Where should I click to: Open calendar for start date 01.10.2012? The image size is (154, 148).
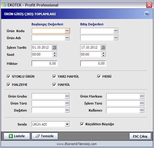point(54,48)
